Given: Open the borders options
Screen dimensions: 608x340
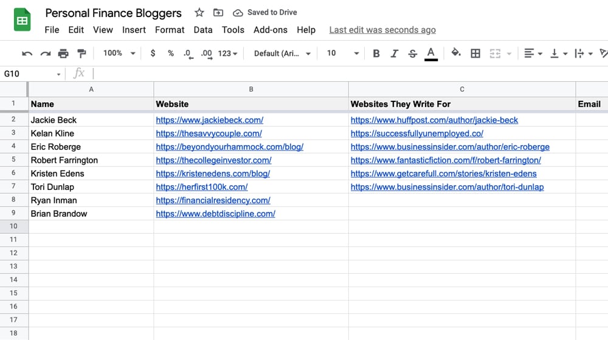Looking at the screenshot, I should click(x=475, y=53).
